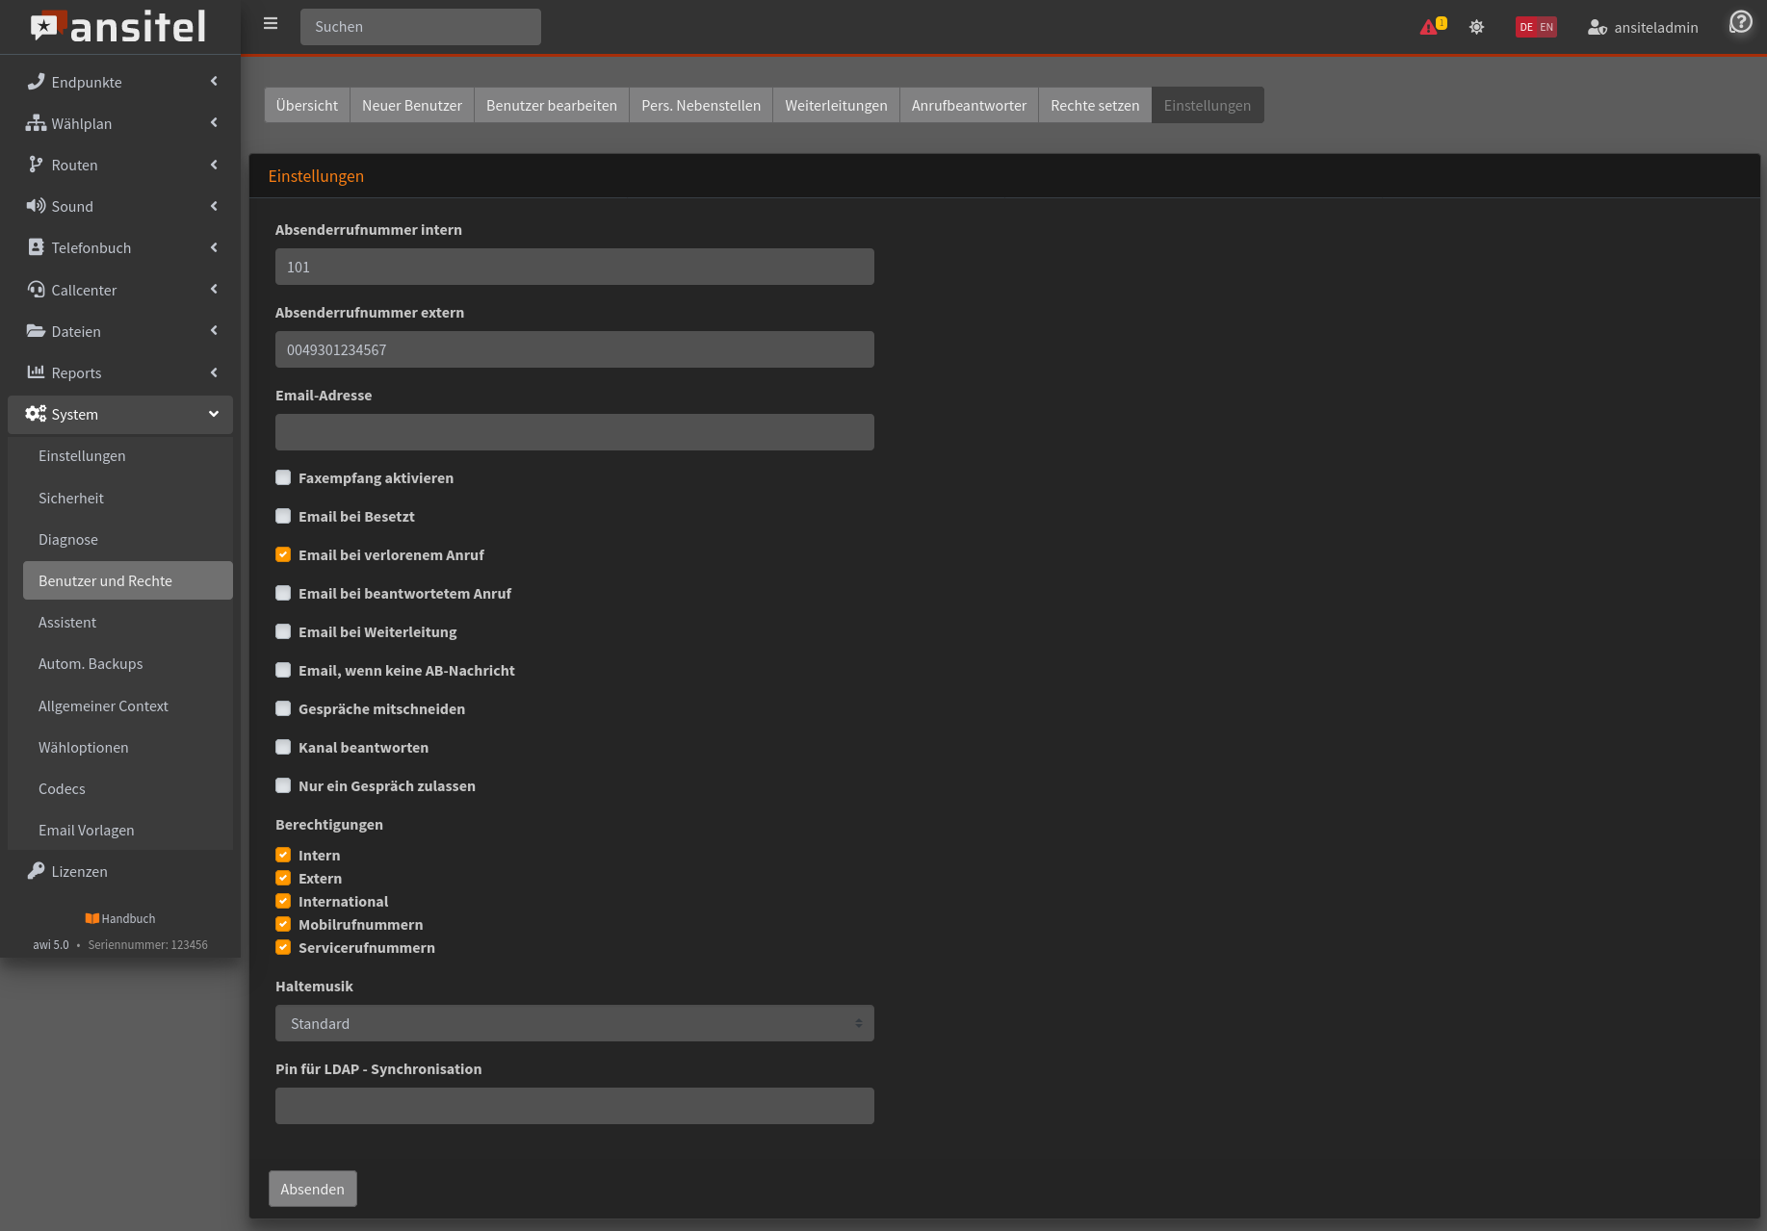This screenshot has width=1767, height=1231.
Task: Click the hamburger menu toggle icon
Action: pos(271,24)
